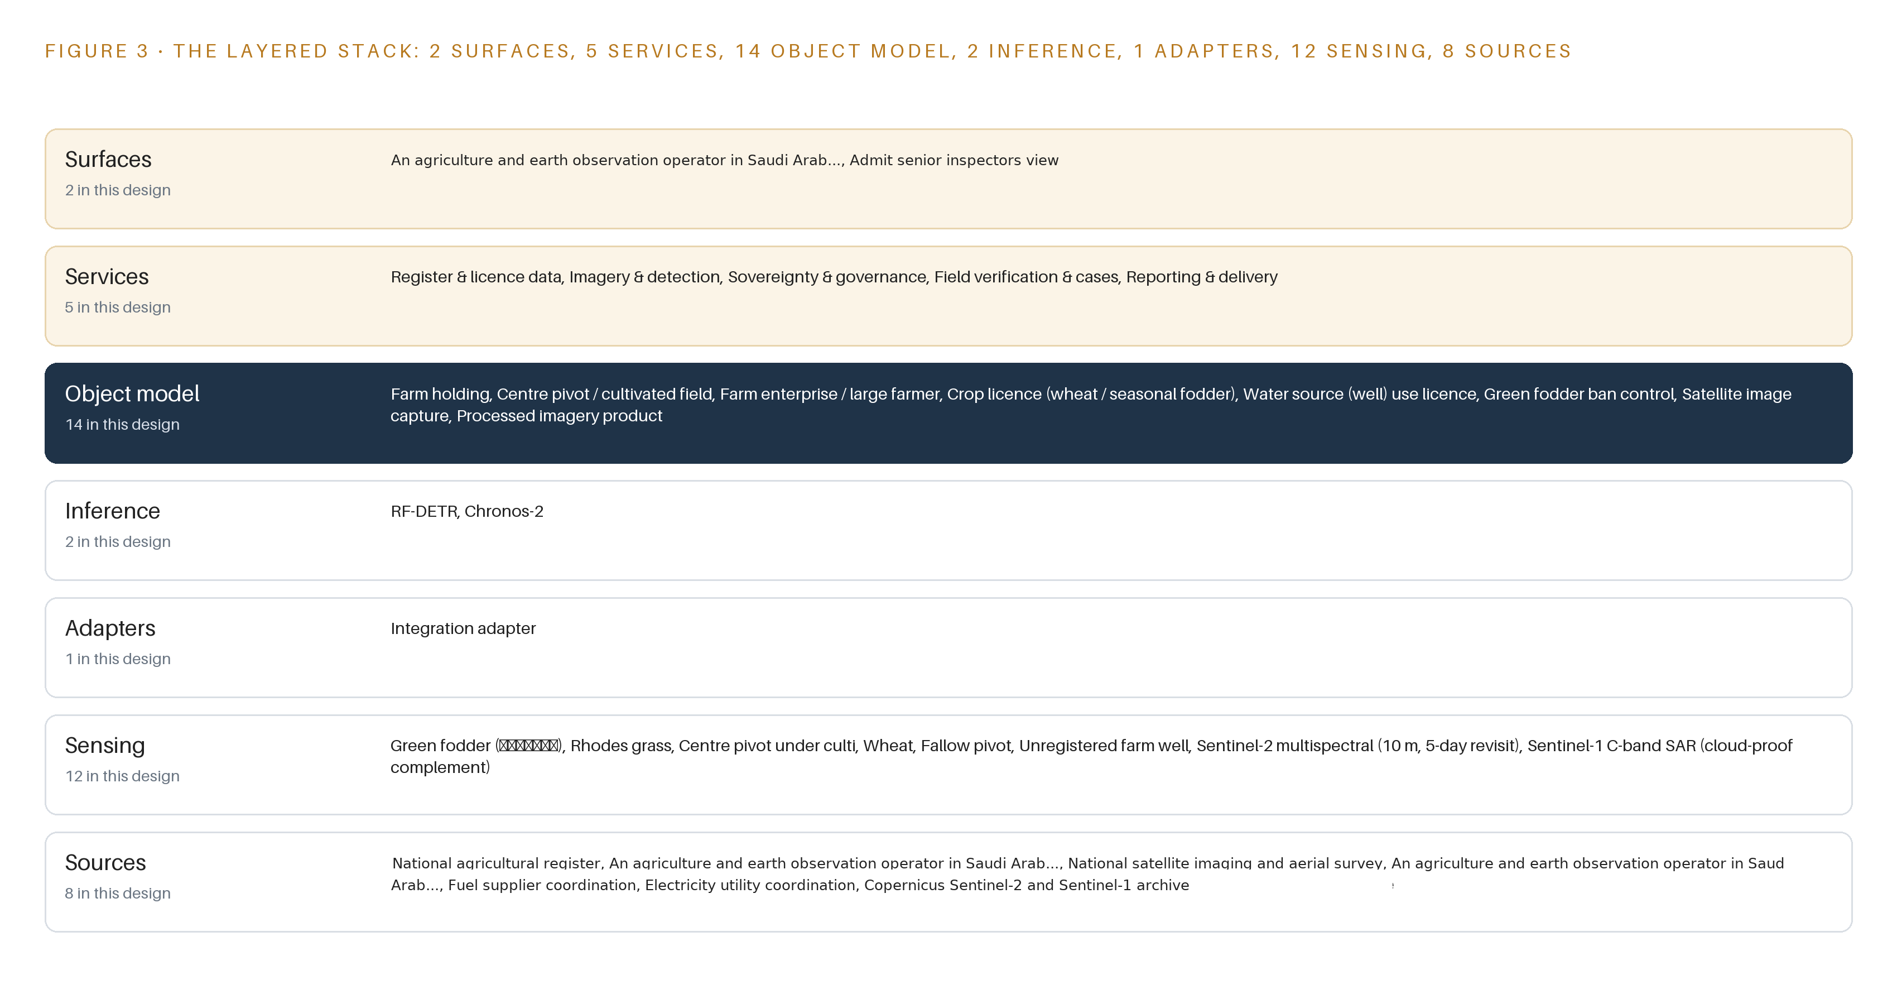Click 'Sentinel-2 multispectral' sensing entry
Screen dimensions: 1897x999
point(1284,746)
